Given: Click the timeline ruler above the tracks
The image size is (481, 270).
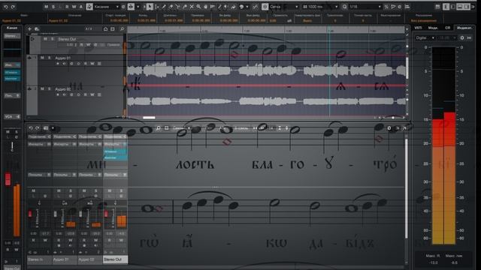Looking at the screenshot, I should (265, 30).
